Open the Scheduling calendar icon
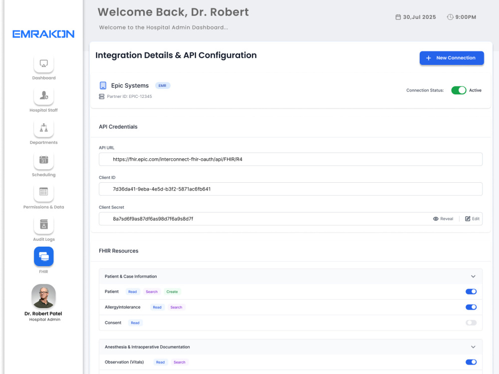Screen dimensions: 499x374 click(43, 160)
